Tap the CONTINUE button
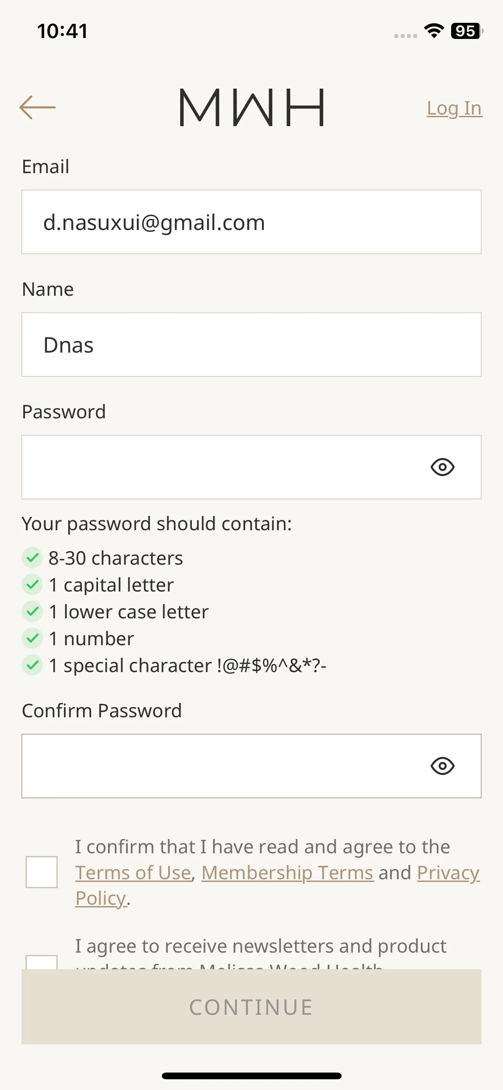Screen dimensions: 503x1090 click(x=251, y=1007)
